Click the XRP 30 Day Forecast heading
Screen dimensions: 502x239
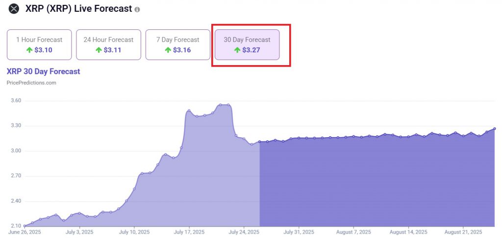click(43, 72)
